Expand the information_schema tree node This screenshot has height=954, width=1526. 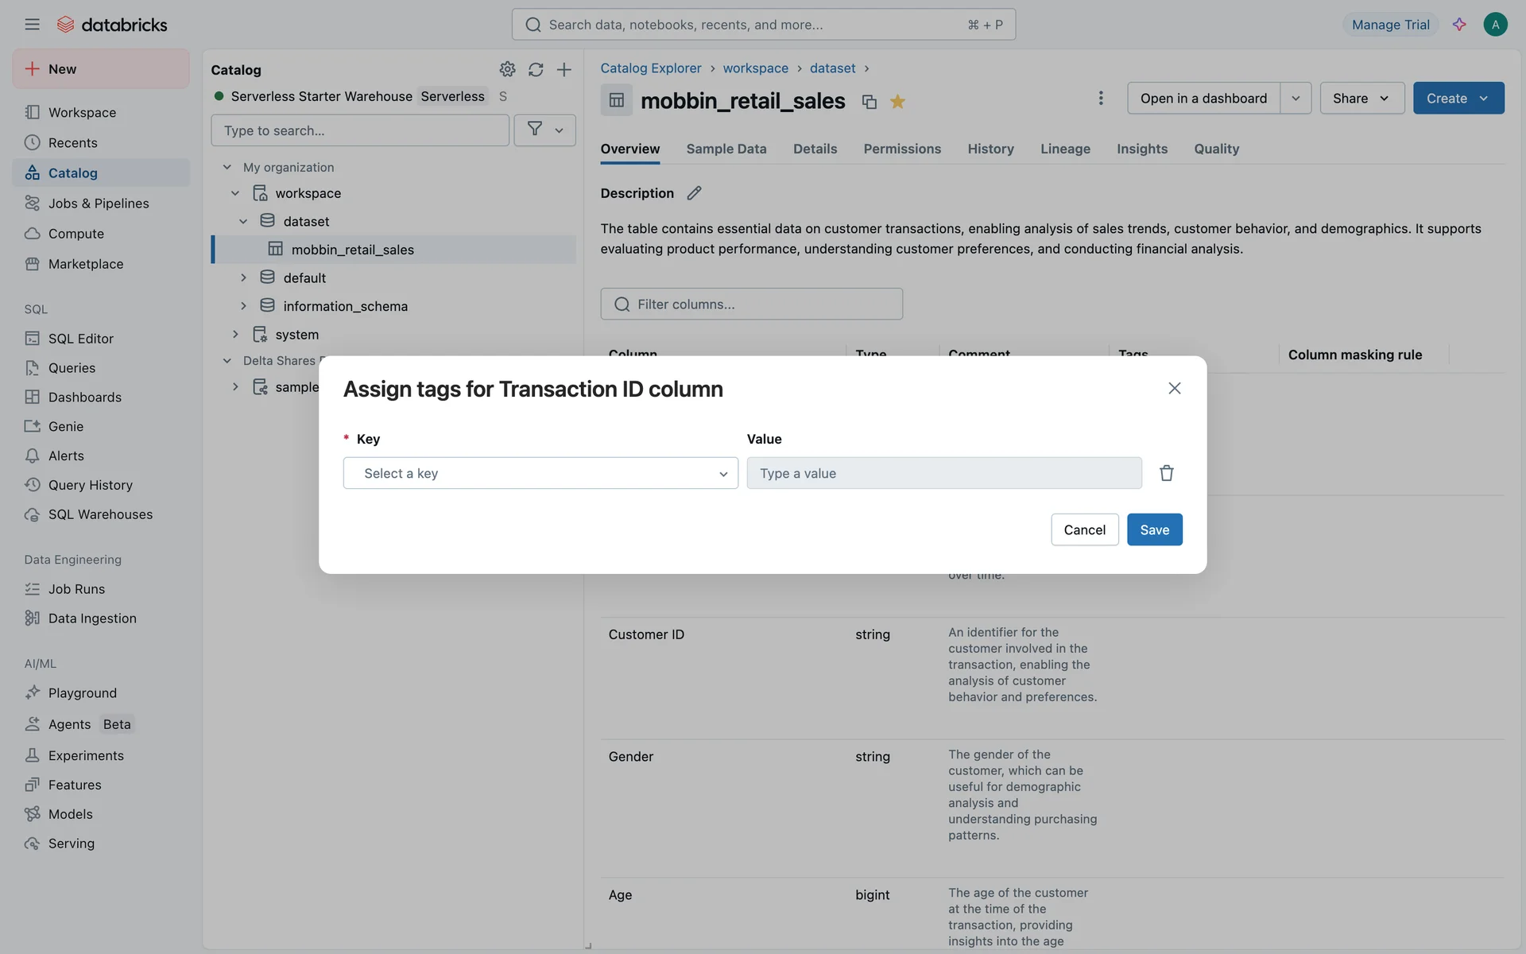pos(243,306)
